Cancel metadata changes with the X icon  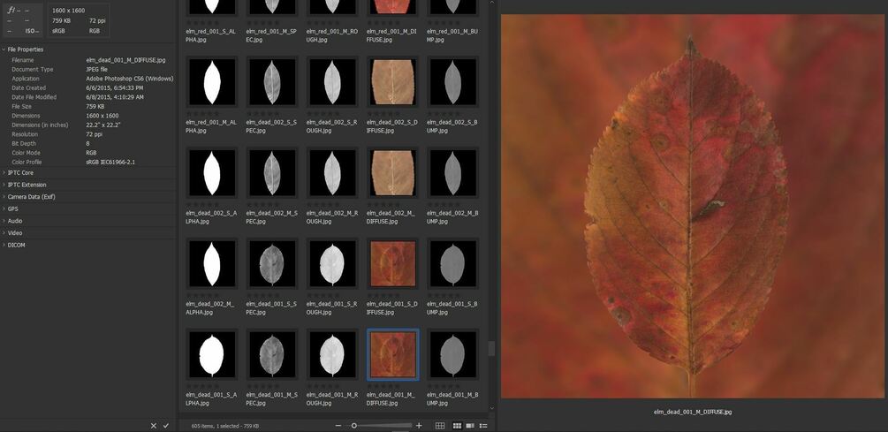click(154, 425)
